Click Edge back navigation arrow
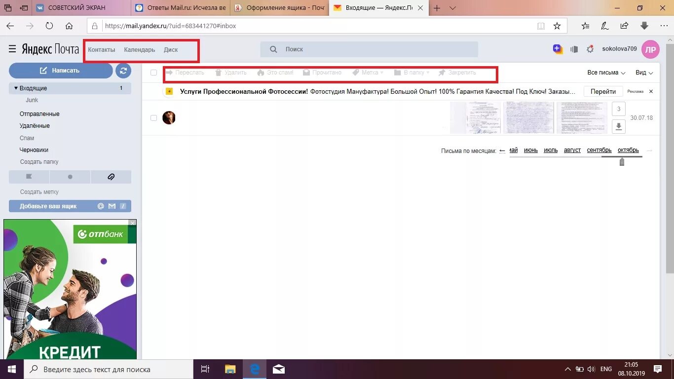 point(10,26)
